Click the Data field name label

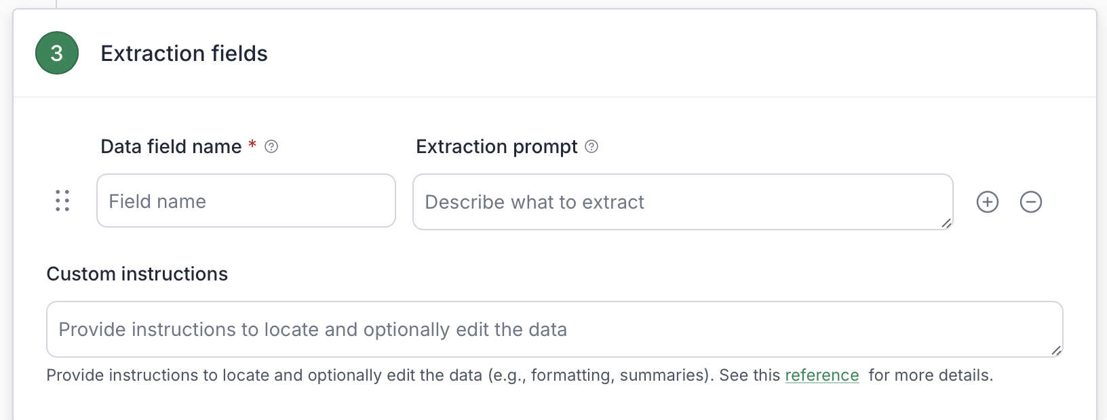[171, 146]
